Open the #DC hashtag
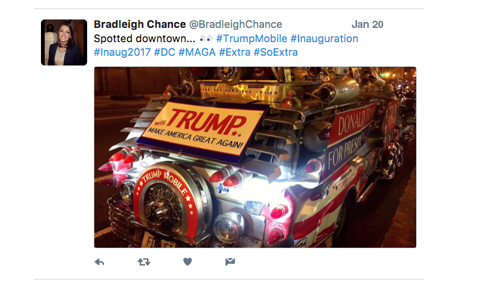The height and width of the screenshot is (286, 489). pos(165,53)
